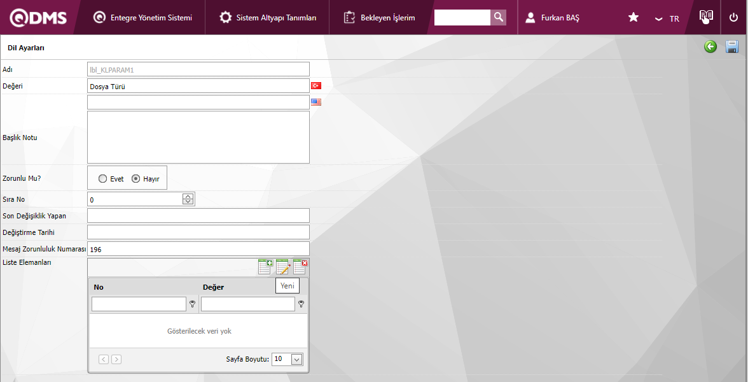Sort by Değer column header
This screenshot has width=748, height=382.
(x=213, y=287)
